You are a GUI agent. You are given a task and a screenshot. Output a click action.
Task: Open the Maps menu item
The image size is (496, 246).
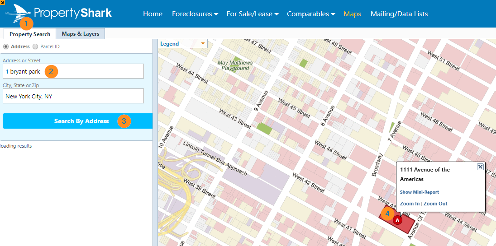(x=352, y=14)
